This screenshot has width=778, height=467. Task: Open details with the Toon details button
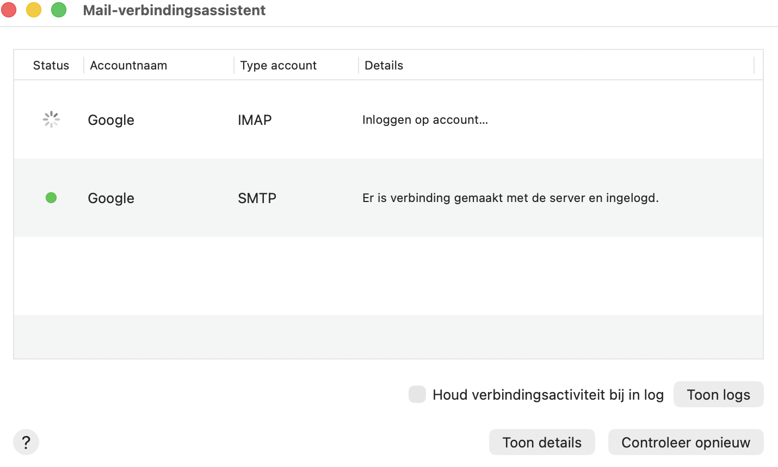(x=541, y=442)
